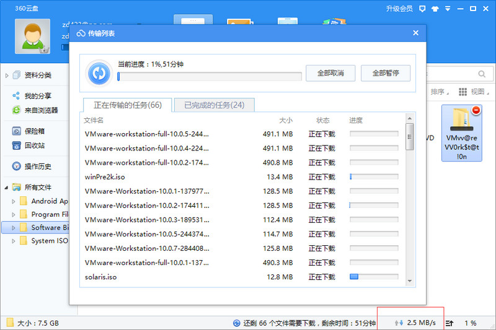The height and width of the screenshot is (330, 496).
Task: Open the skin (shirt) icon in title bar
Action: (x=435, y=9)
